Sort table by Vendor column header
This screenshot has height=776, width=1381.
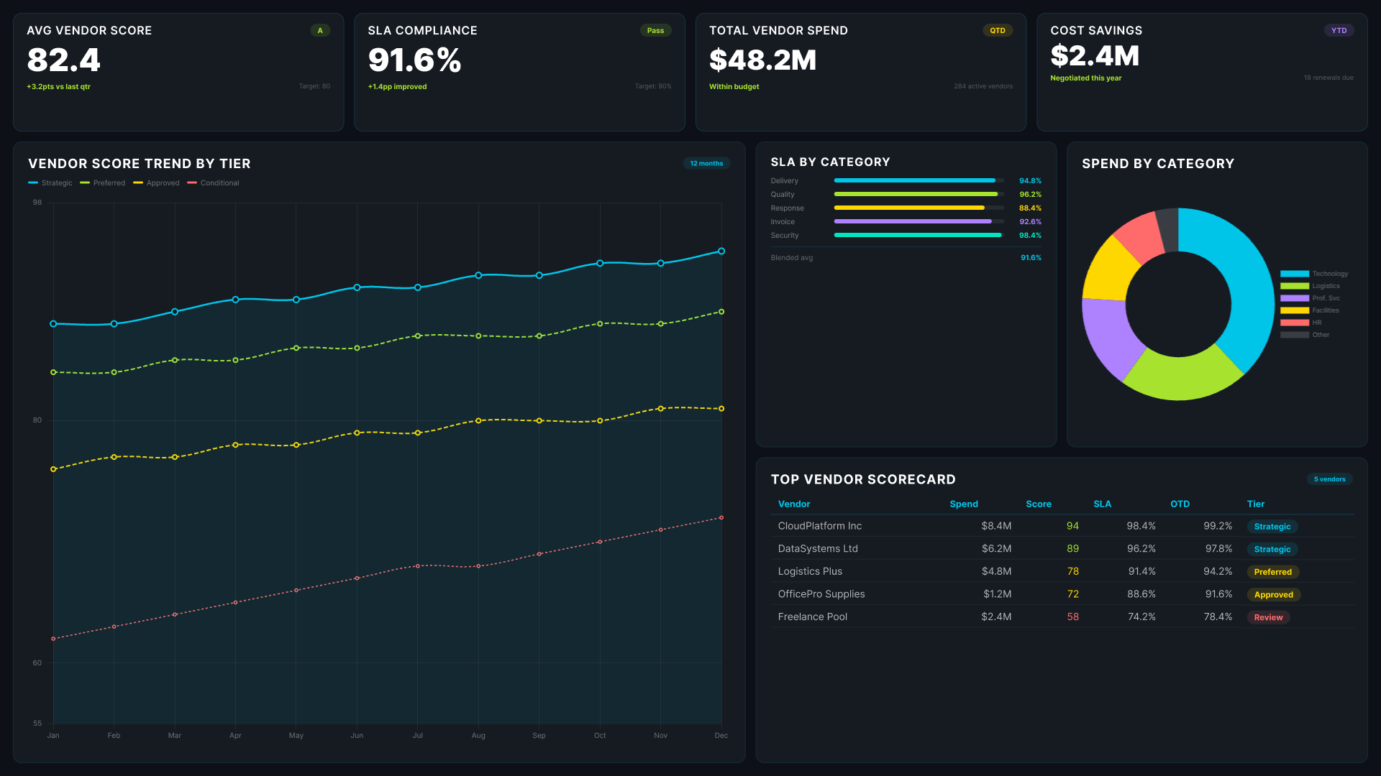[794, 504]
